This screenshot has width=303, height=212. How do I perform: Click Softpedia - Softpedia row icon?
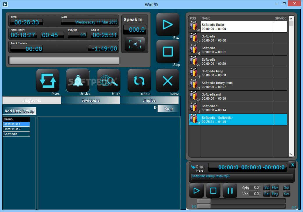(194, 119)
